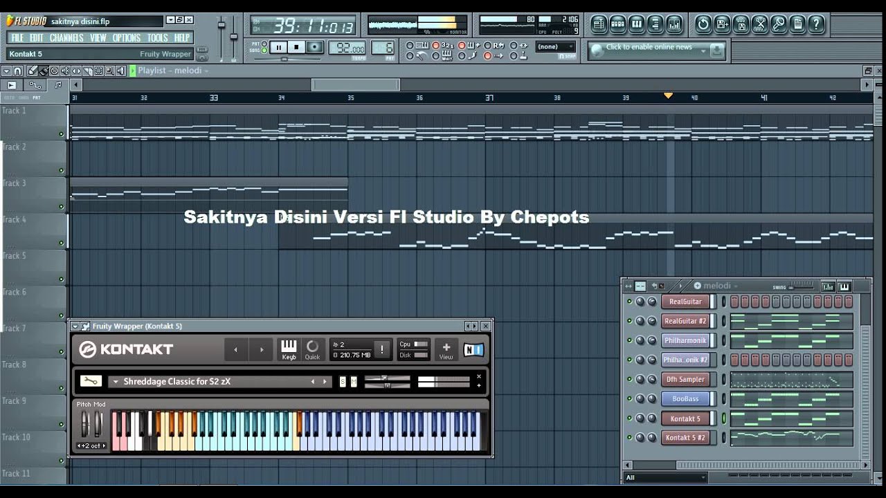Click the help question mark icon

tap(815, 24)
